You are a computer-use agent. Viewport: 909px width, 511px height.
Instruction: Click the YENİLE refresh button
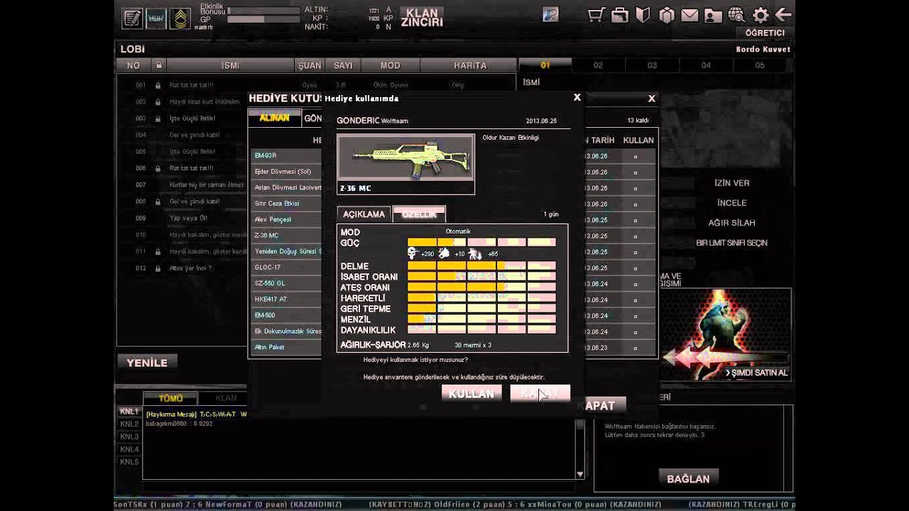[x=147, y=363]
